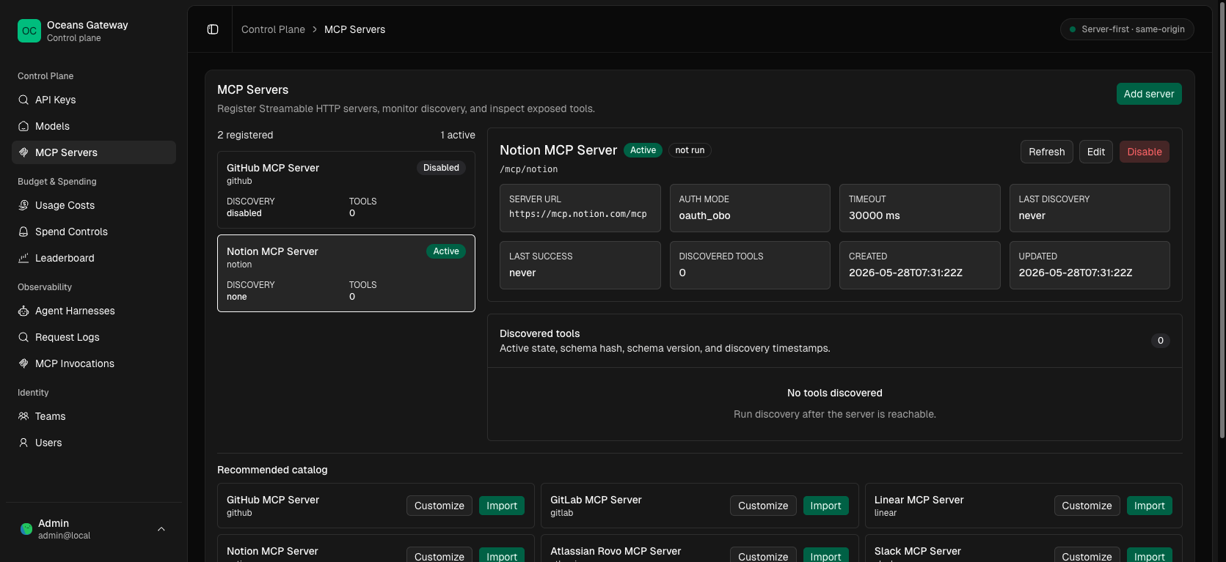Click the Agent Harnesses bot icon

tap(23, 311)
